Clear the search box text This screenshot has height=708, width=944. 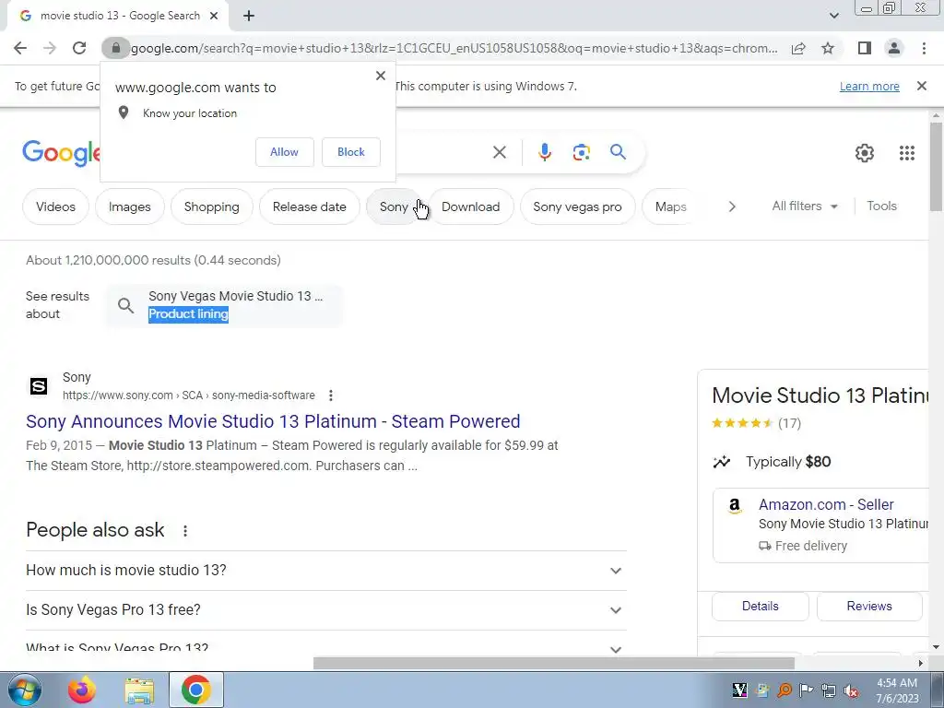pos(499,152)
